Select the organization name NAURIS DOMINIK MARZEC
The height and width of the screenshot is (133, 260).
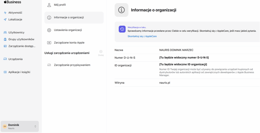tap(176, 50)
